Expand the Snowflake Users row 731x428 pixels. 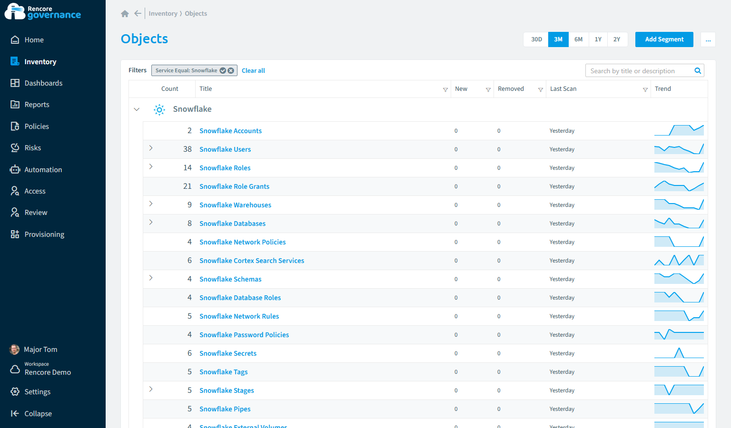pos(151,148)
